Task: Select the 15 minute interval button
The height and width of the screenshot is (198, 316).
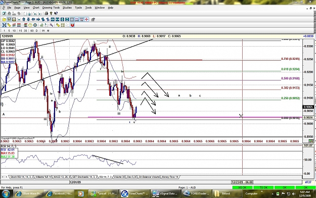Action: [x=20, y=31]
